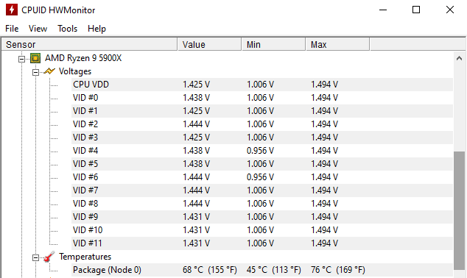Click VID #9 current value 1.431 V
Screen dimensions: 467x278
click(196, 217)
